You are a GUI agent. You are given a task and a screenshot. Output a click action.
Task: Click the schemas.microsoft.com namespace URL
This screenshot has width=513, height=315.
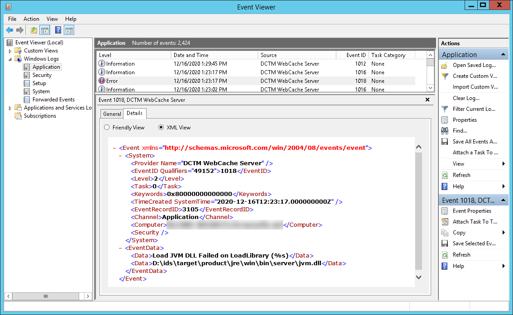[x=265, y=148]
